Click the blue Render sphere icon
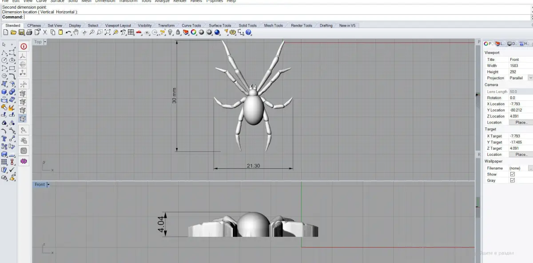 [217, 32]
